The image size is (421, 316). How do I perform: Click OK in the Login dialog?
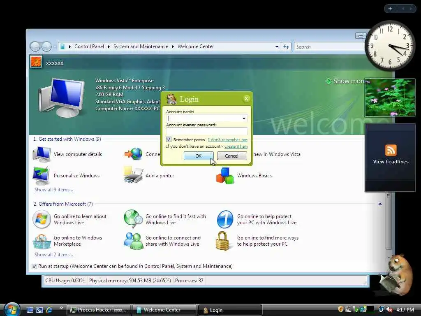[199, 156]
